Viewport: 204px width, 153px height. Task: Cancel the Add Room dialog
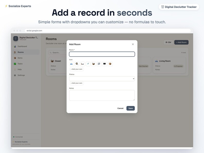click(120, 108)
